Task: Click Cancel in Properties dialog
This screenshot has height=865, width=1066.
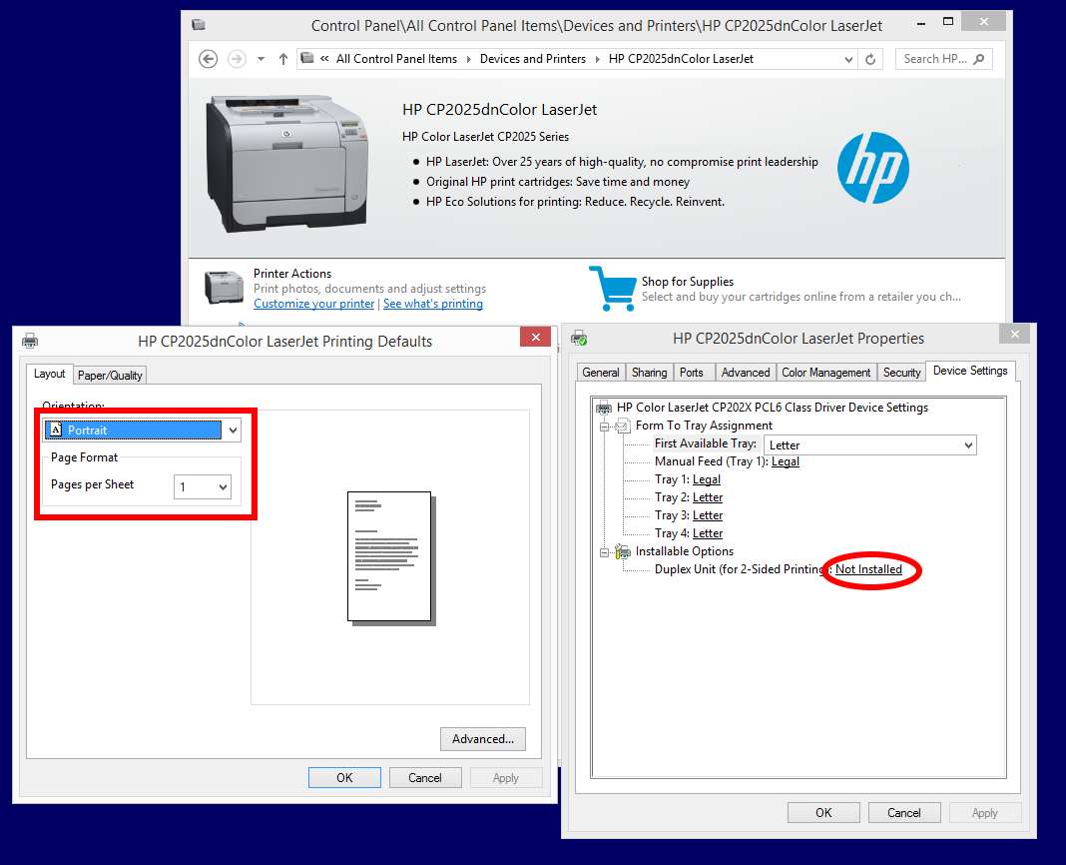Action: point(904,813)
